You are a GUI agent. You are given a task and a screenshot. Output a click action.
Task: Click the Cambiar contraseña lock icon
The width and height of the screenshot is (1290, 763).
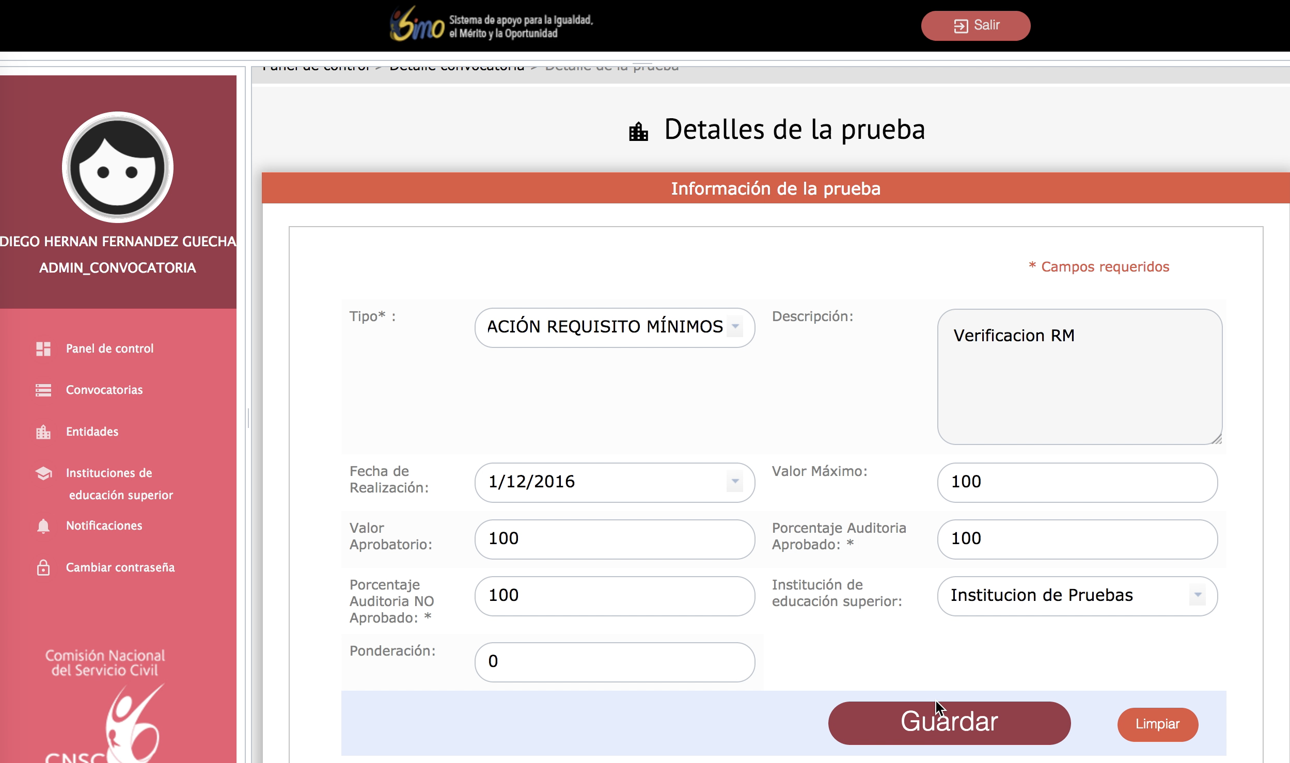click(x=43, y=568)
